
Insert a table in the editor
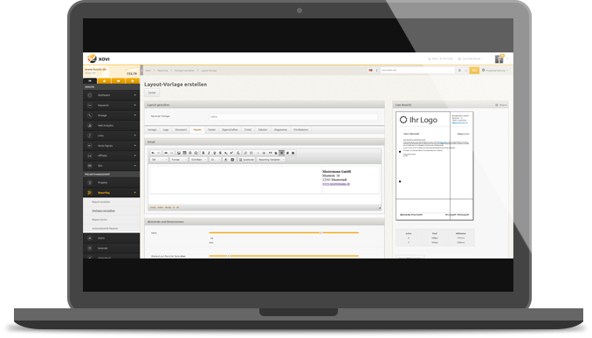(184, 153)
